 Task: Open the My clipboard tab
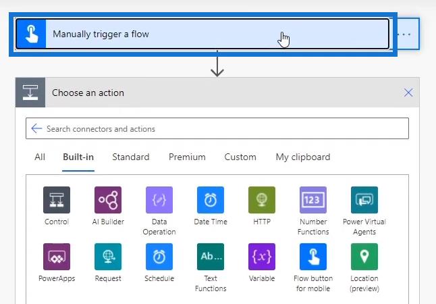[x=303, y=157]
